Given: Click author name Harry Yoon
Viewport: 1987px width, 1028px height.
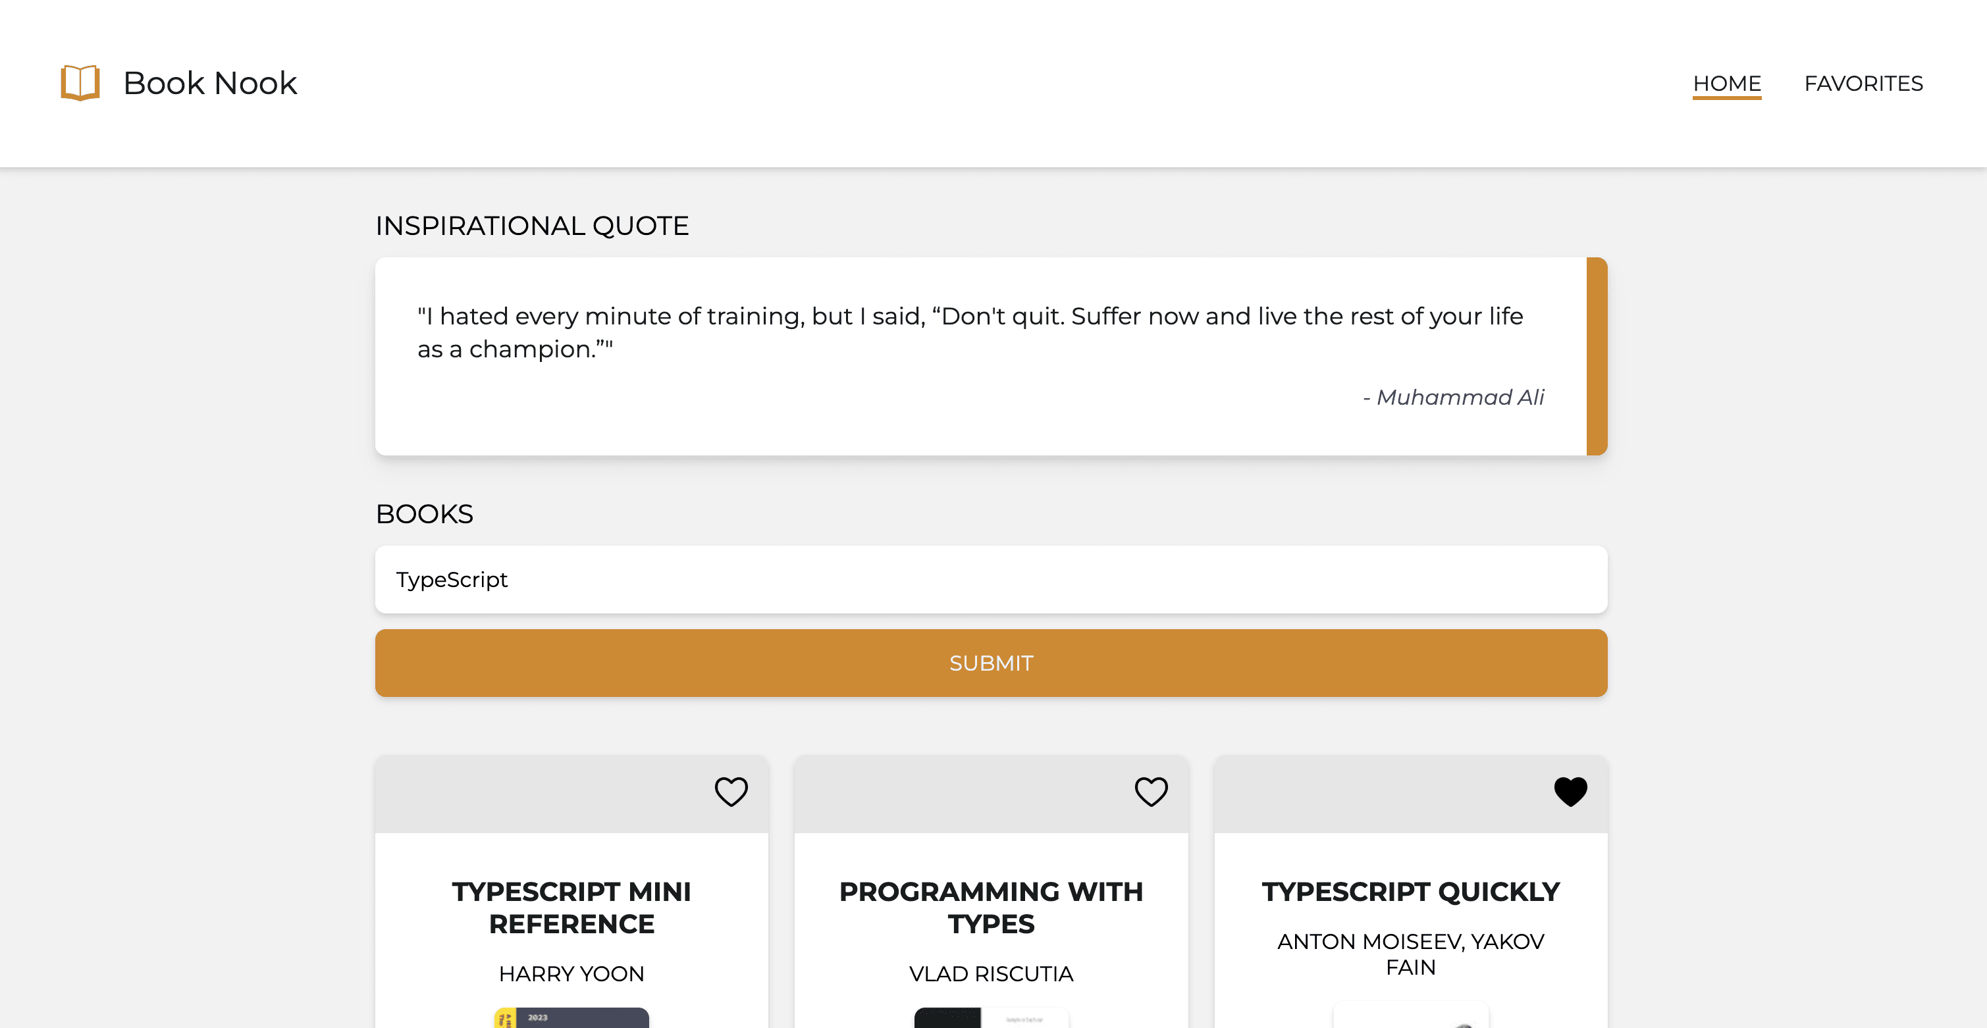Looking at the screenshot, I should click(x=571, y=974).
